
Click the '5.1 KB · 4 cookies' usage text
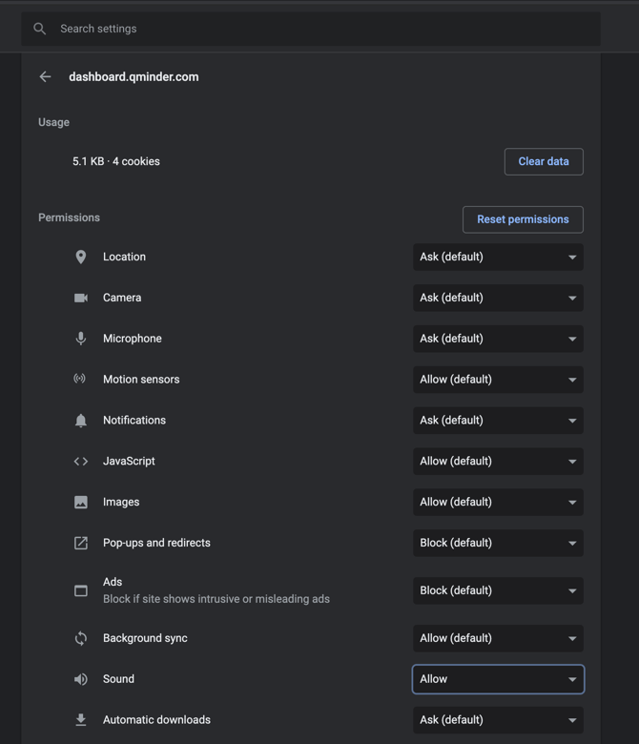point(116,161)
